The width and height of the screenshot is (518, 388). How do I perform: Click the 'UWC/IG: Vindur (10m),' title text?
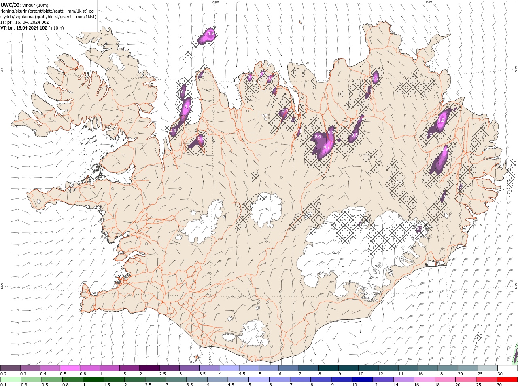25,5
